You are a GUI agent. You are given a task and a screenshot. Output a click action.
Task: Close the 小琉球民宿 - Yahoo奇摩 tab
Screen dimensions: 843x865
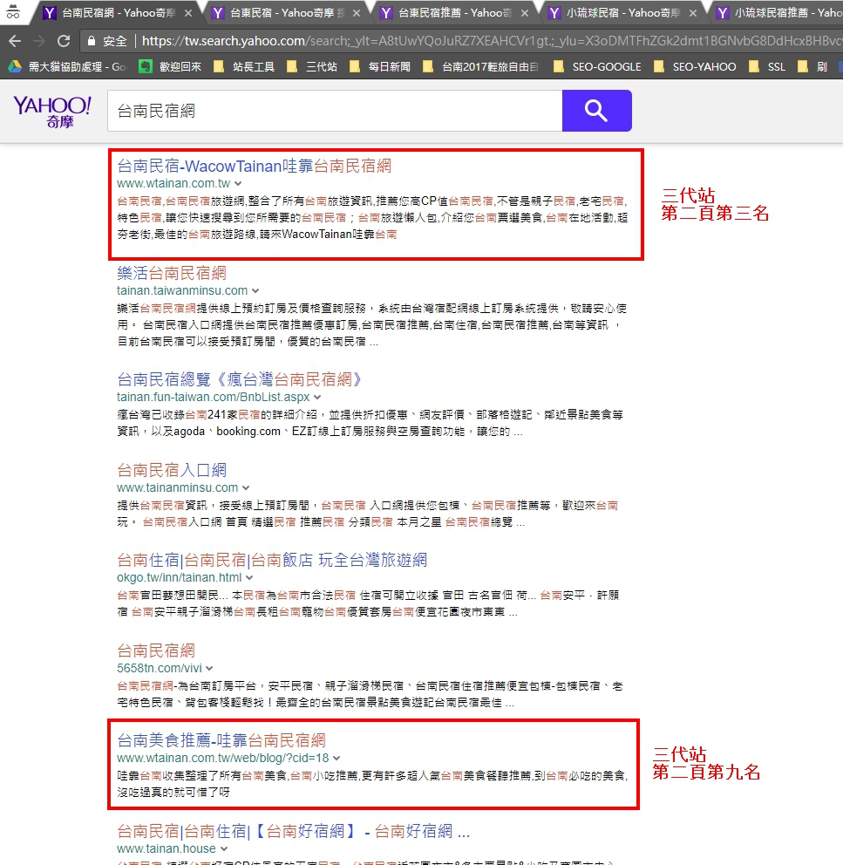693,13
